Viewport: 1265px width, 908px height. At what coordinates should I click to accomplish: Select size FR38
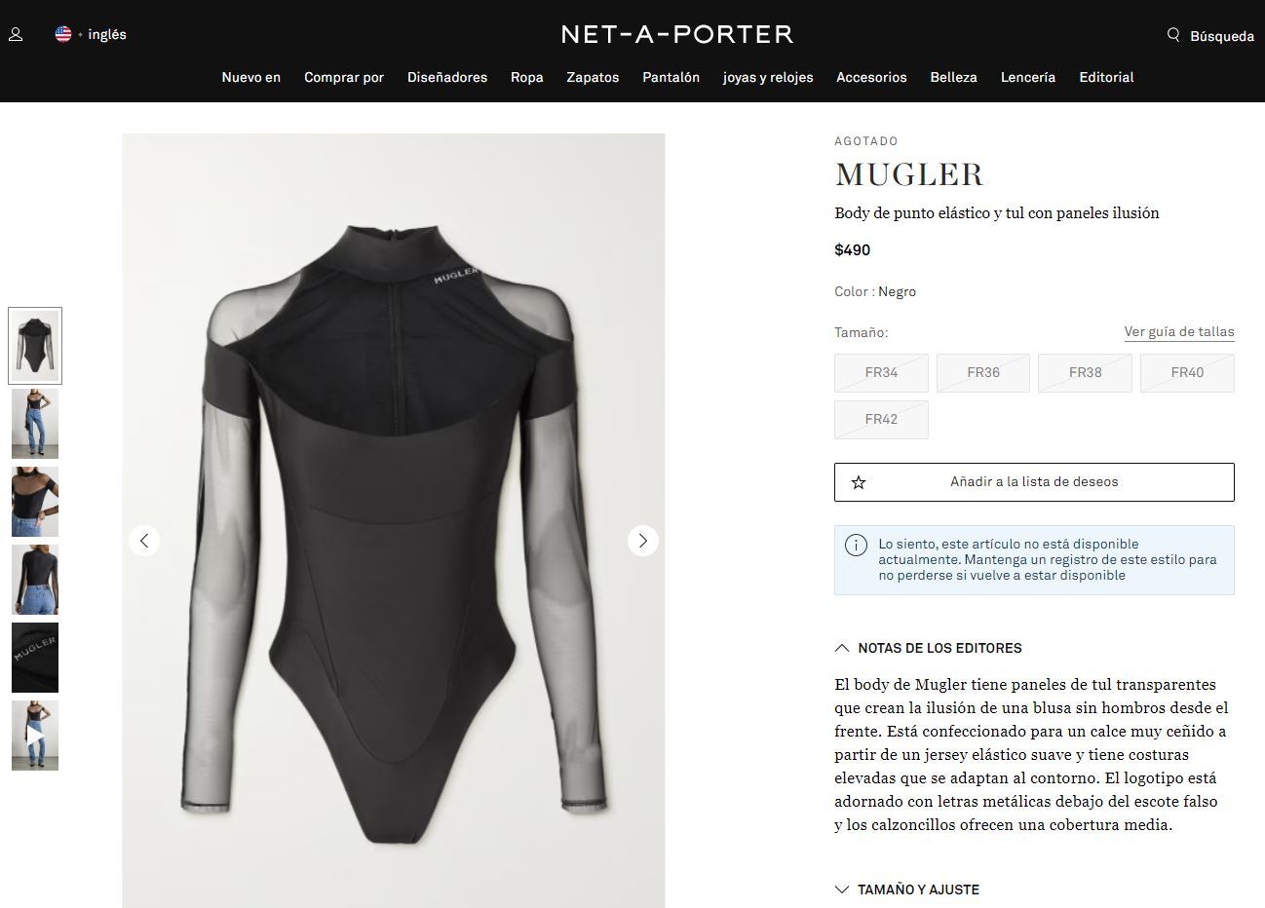tap(1085, 372)
